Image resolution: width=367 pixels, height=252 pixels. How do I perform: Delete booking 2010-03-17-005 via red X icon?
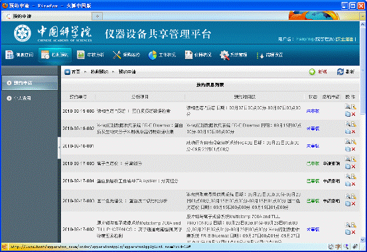354,166
